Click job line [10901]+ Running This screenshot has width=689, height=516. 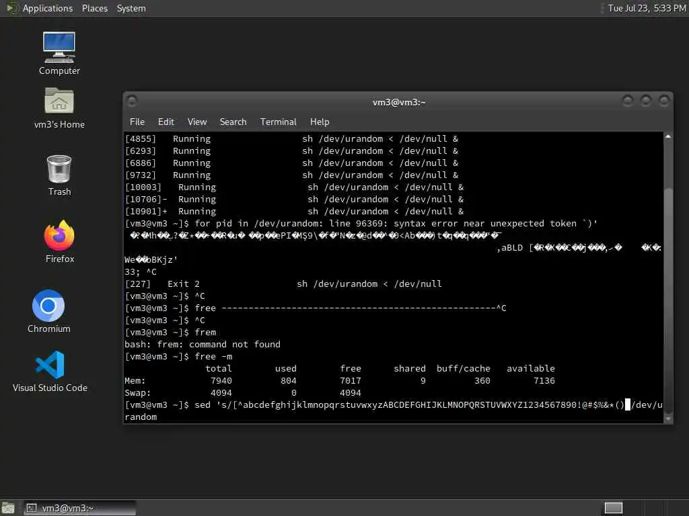(294, 212)
